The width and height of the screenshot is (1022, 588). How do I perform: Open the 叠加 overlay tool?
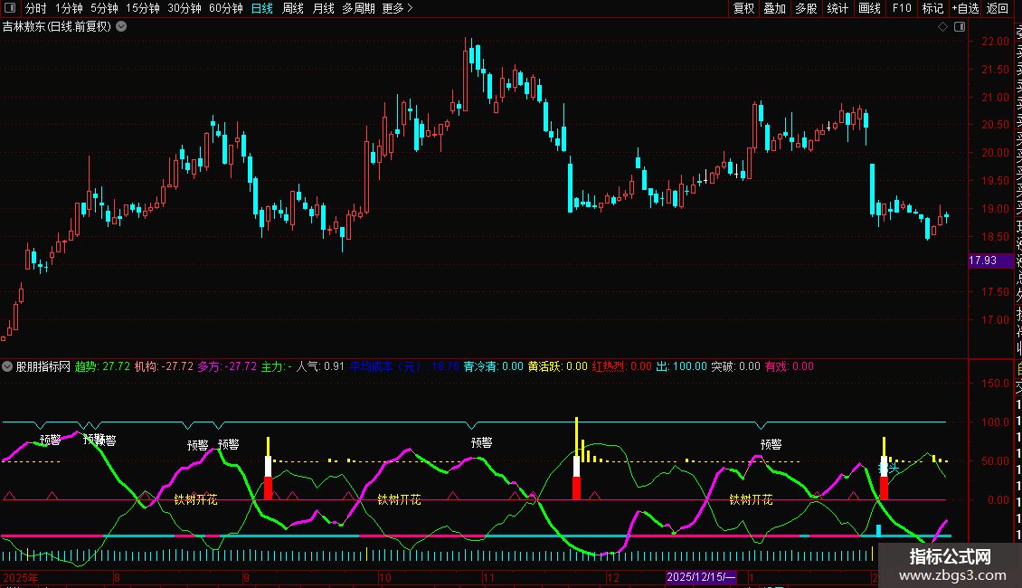coord(774,8)
